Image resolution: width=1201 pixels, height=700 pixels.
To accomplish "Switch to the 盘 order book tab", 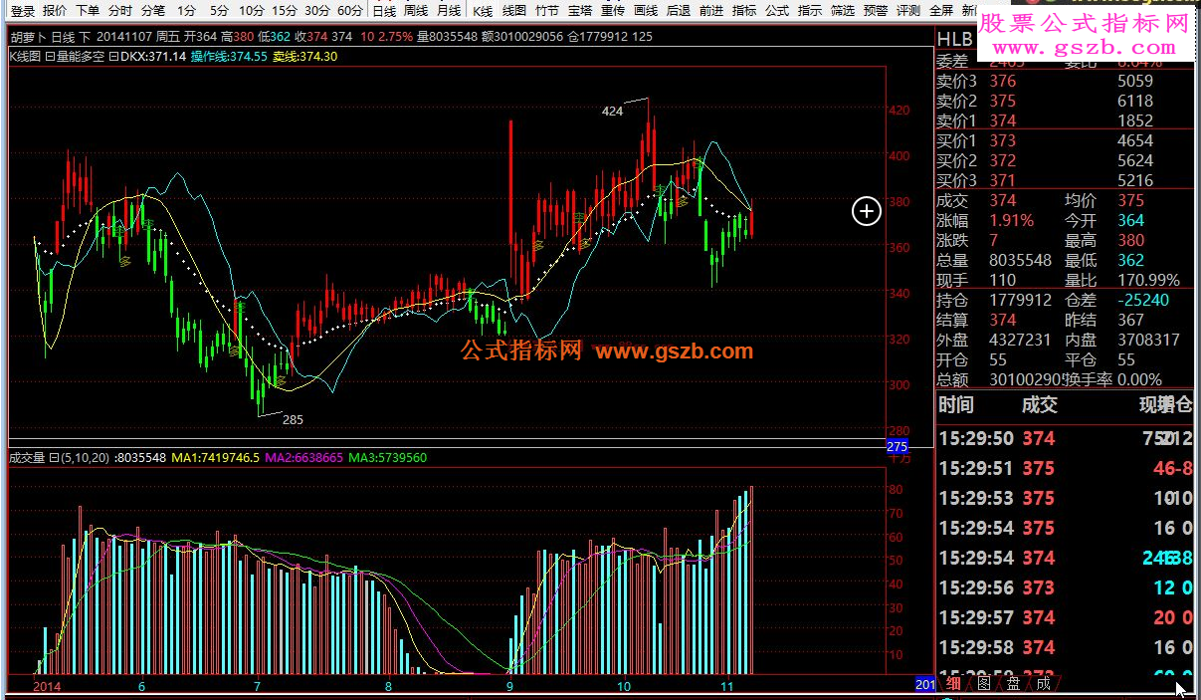I will 1013,683.
